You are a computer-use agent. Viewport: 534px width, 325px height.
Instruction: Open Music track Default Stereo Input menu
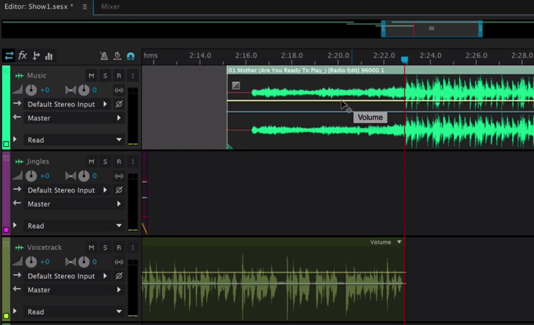tap(67, 104)
